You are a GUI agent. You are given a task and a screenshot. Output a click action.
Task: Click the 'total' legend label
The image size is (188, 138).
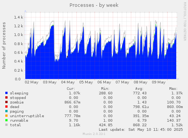[x=16, y=125]
